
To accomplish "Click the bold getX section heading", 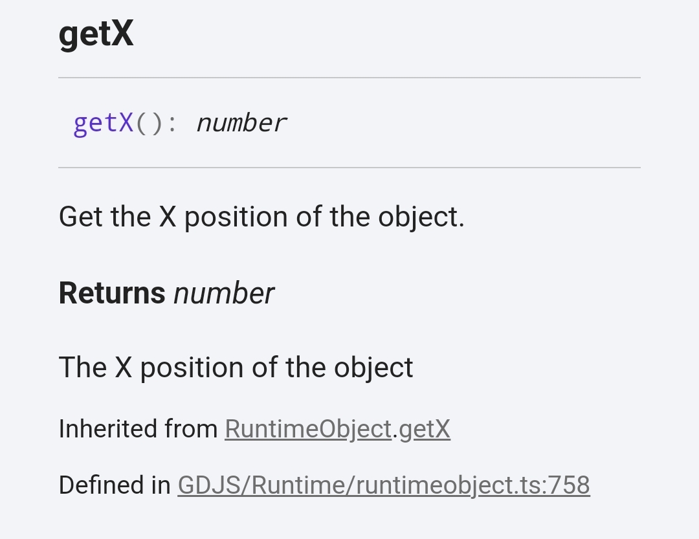I will pos(96,34).
